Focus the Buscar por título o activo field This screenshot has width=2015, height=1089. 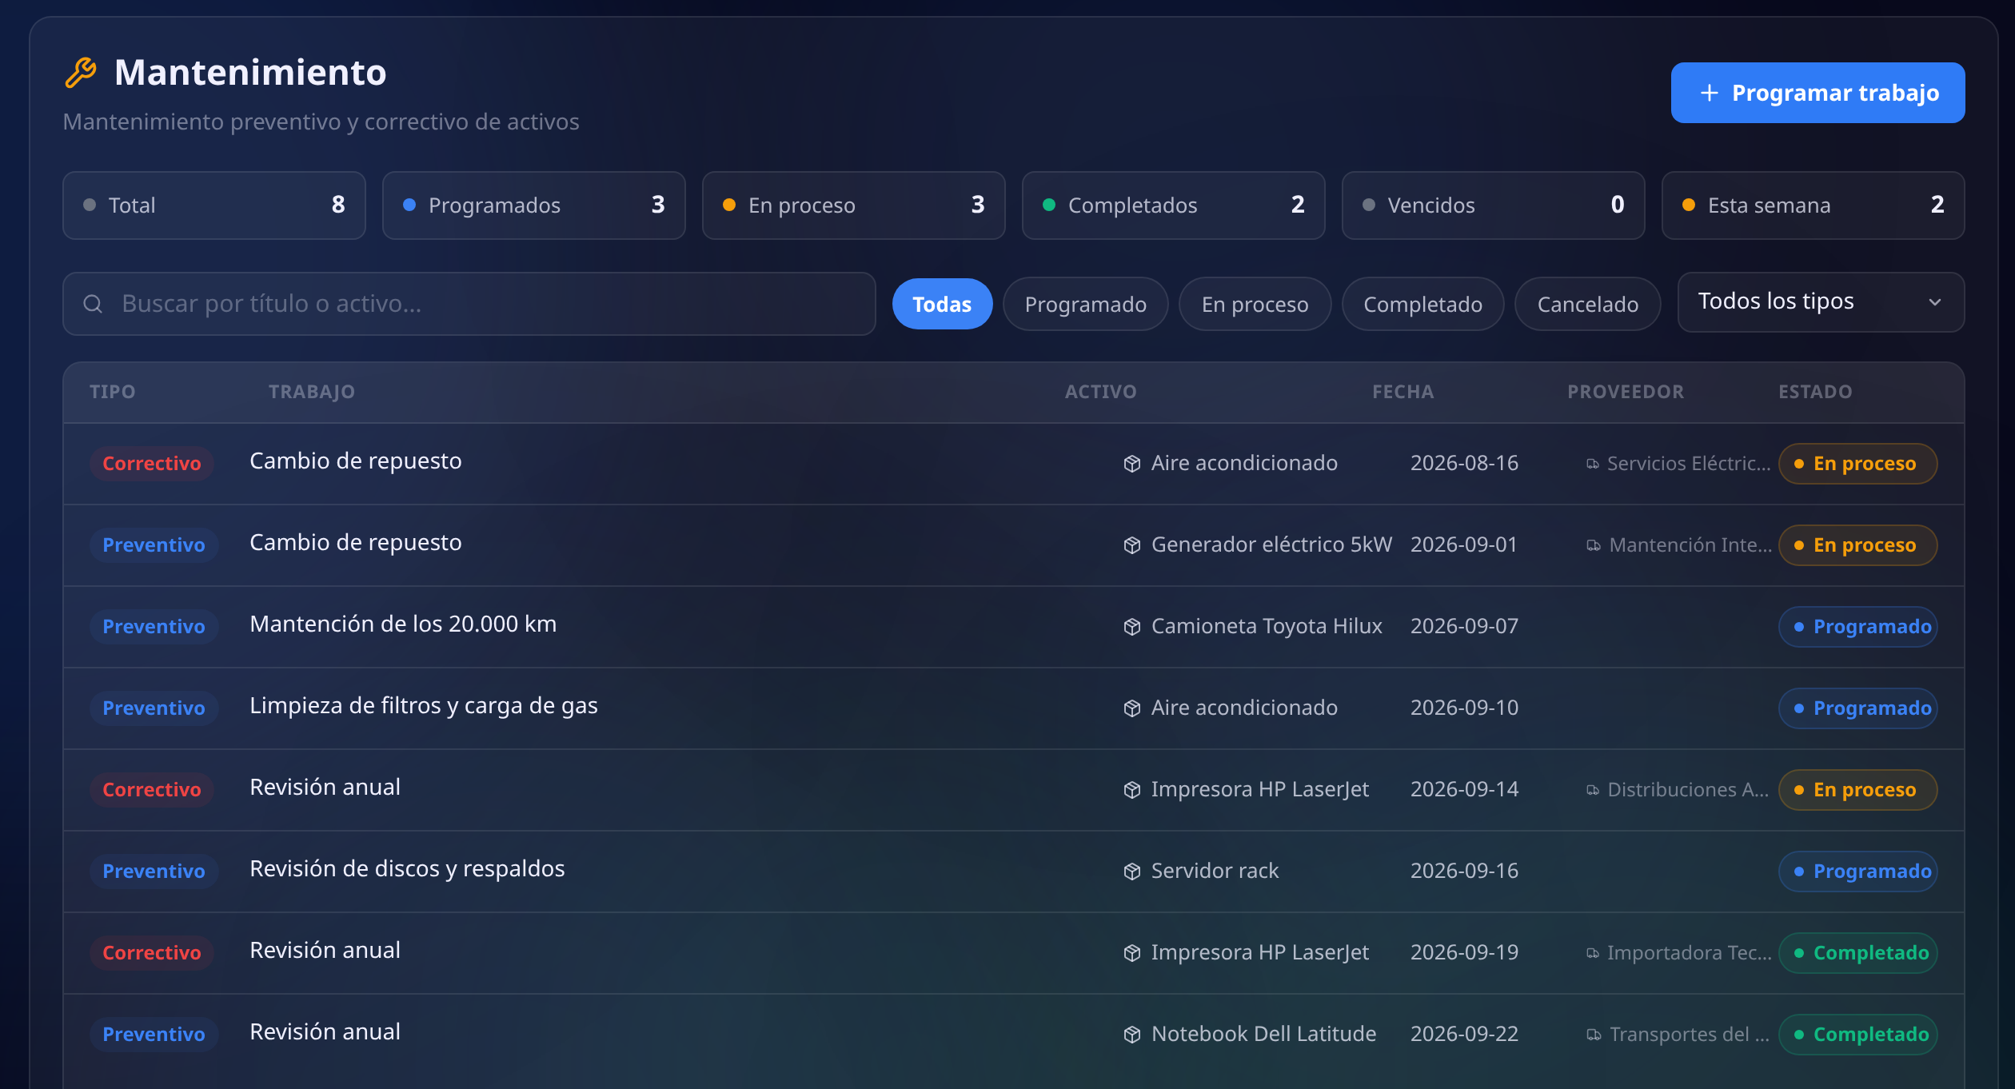469,304
